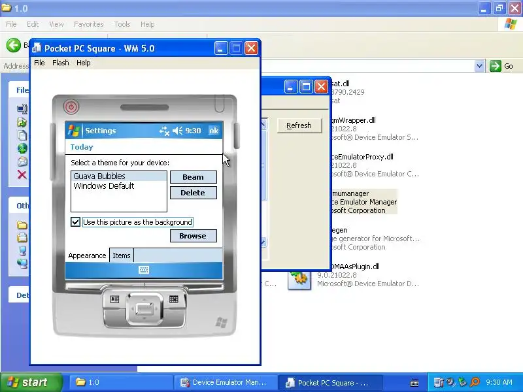Tap Browse to choose background picture
523x392 pixels.
[x=194, y=236]
